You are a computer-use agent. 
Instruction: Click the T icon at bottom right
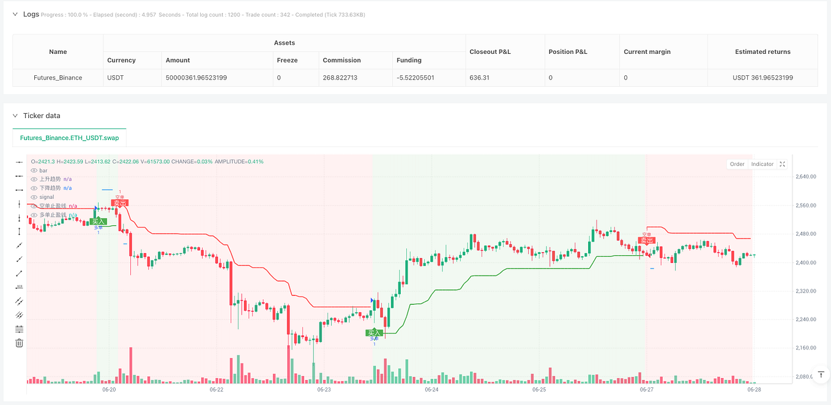tap(821, 374)
